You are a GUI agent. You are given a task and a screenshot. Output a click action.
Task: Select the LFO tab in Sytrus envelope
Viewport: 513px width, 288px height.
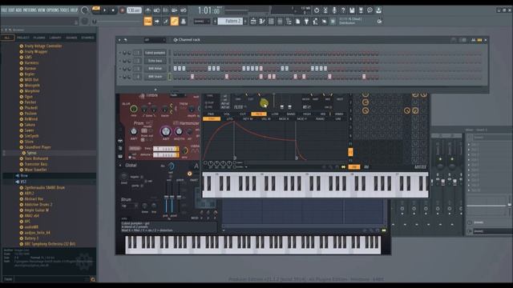pyautogui.click(x=230, y=119)
